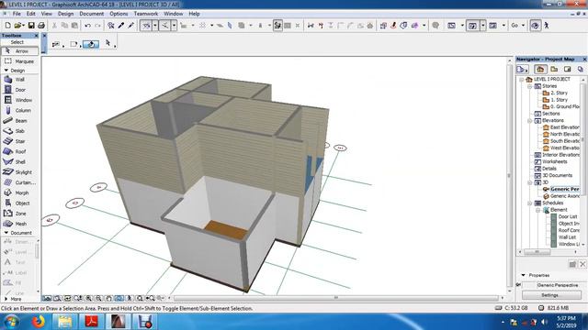Close the Toolbox panel
This screenshot has height=330, width=588.
coord(36,36)
